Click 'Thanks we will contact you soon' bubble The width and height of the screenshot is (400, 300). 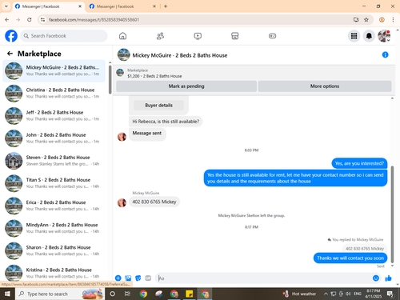(x=350, y=258)
